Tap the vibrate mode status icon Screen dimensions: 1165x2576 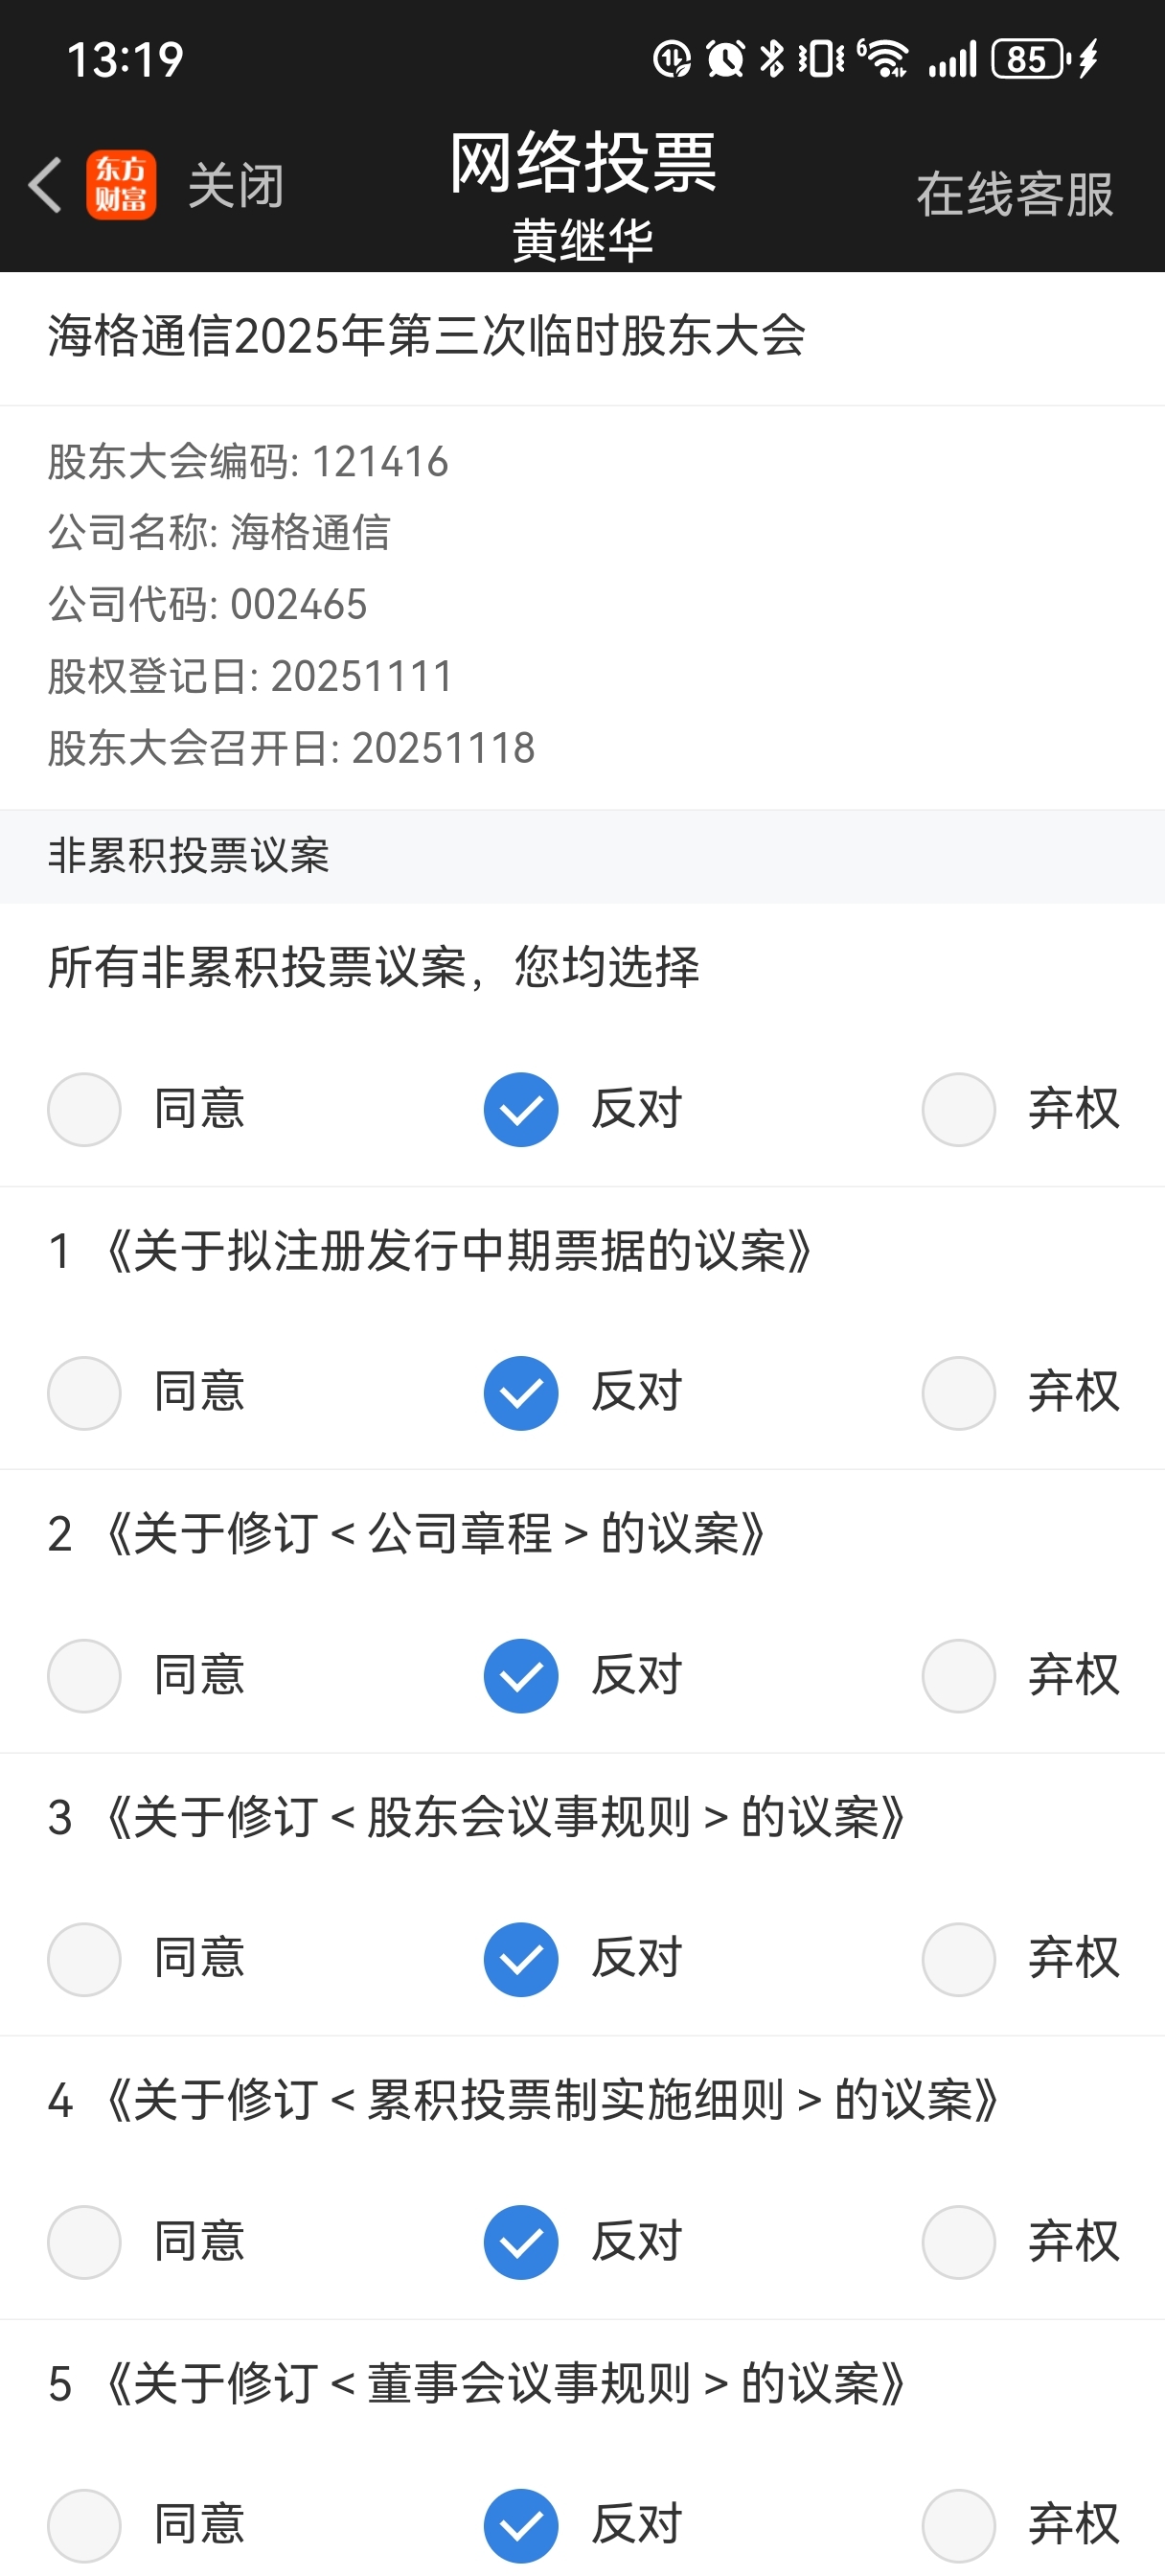click(821, 59)
